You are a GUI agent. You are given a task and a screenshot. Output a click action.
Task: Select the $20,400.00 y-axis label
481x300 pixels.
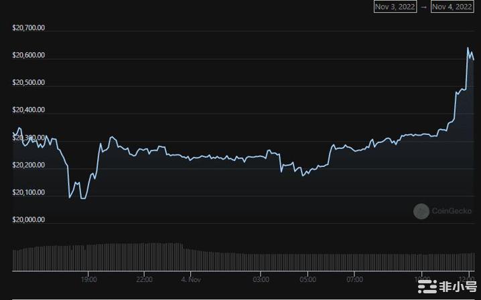[29, 110]
